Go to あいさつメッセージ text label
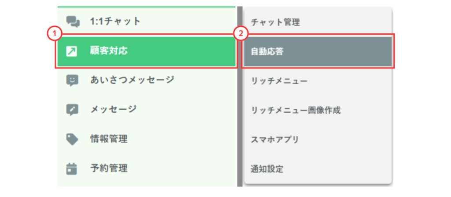451x197 pixels. click(x=132, y=80)
